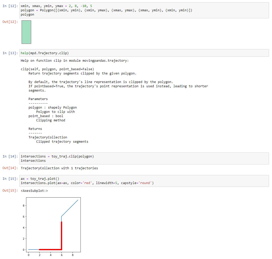This screenshot has width=272, height=259.
Task: Click the '<AxesSubplot:>' output text
Action: coord(34,191)
